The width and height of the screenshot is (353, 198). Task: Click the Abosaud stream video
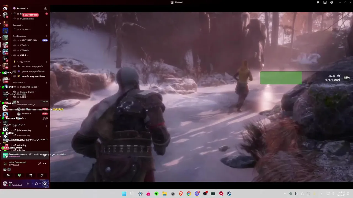coord(202,97)
